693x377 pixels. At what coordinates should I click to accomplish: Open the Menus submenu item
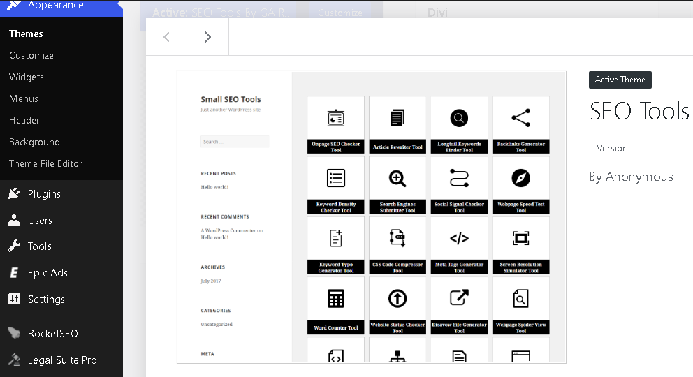tap(24, 98)
